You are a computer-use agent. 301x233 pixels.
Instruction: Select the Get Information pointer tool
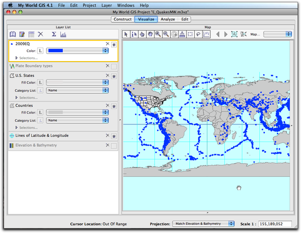134,34
